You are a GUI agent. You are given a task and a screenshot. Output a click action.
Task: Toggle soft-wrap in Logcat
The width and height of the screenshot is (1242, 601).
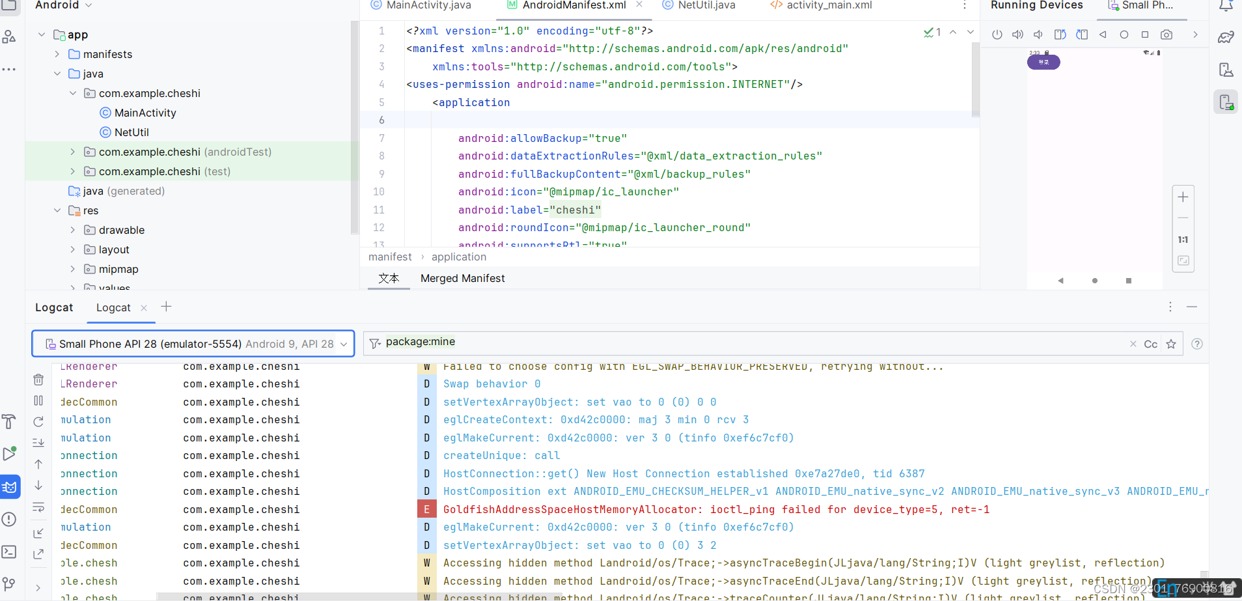point(38,507)
